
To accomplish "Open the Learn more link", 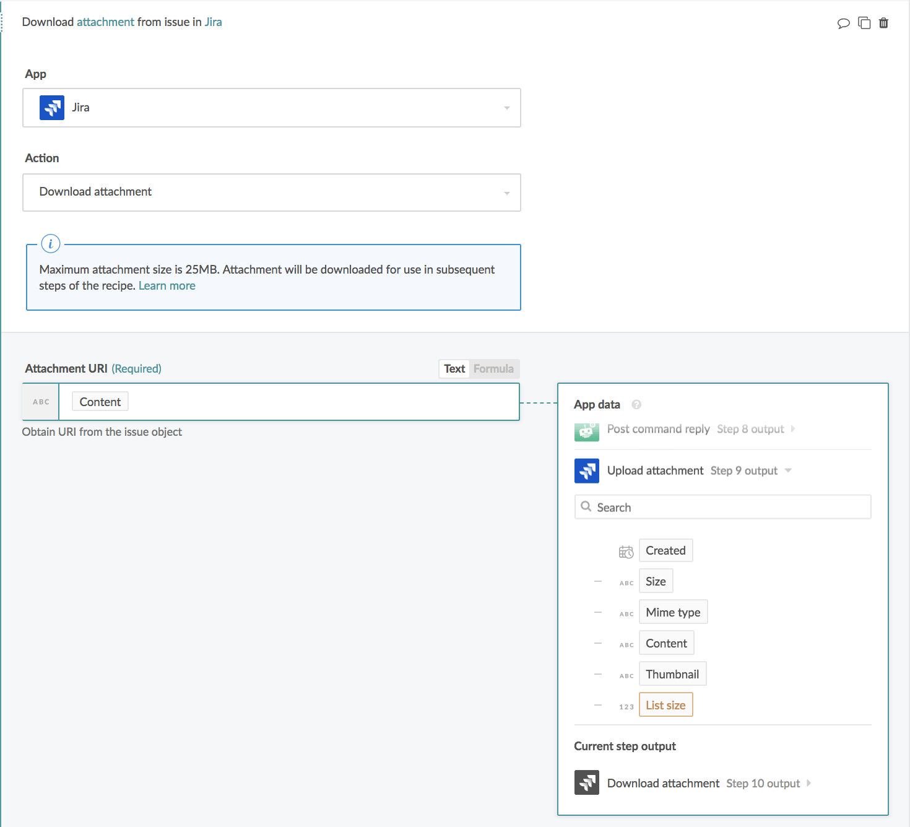I will tap(167, 286).
